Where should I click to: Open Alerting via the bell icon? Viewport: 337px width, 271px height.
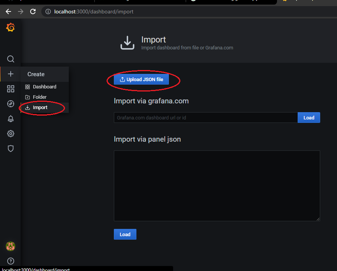point(10,119)
